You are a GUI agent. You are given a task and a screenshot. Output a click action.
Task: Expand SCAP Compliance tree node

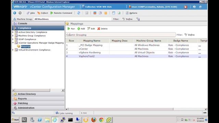point(13,39)
